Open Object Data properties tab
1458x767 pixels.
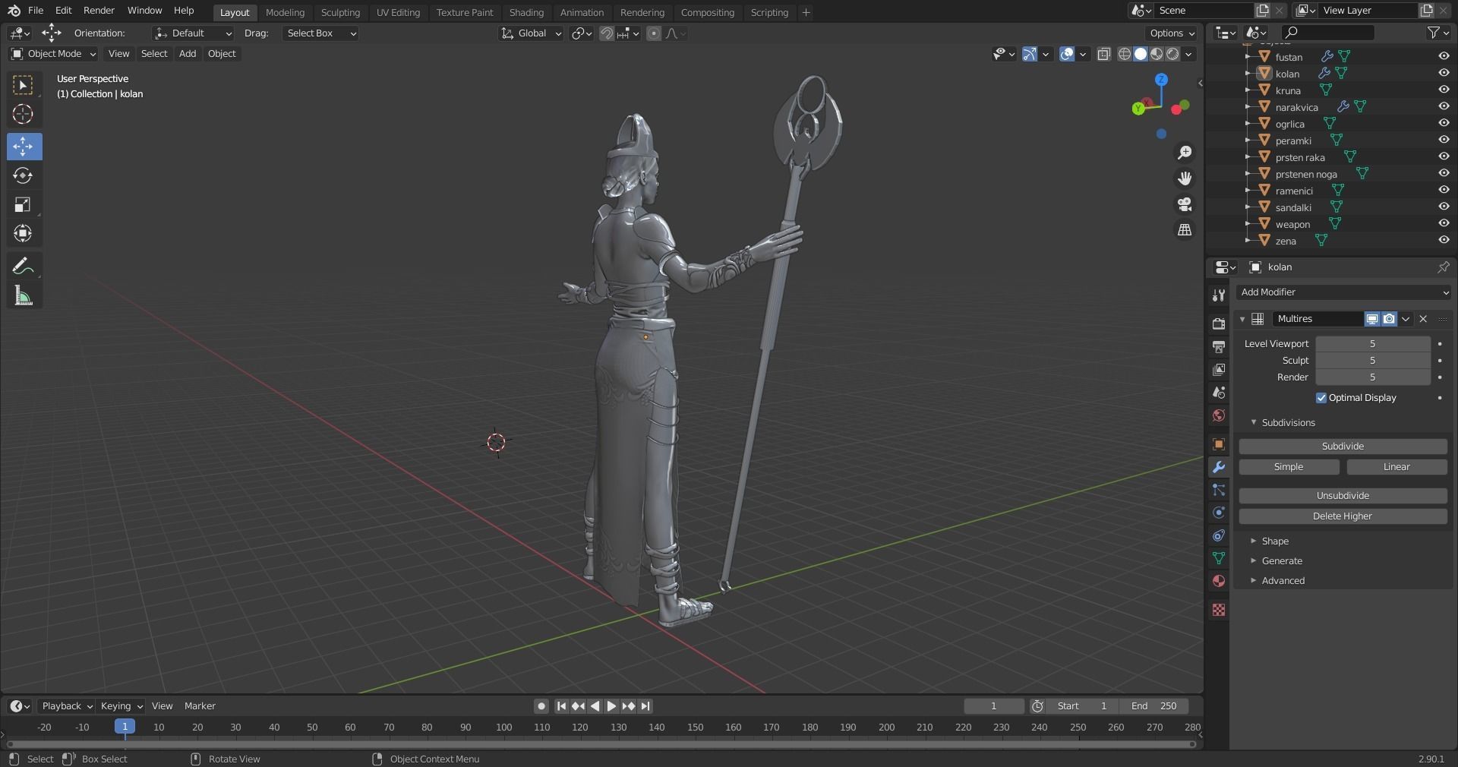(x=1219, y=558)
